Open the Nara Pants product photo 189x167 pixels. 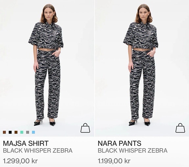click(142, 68)
